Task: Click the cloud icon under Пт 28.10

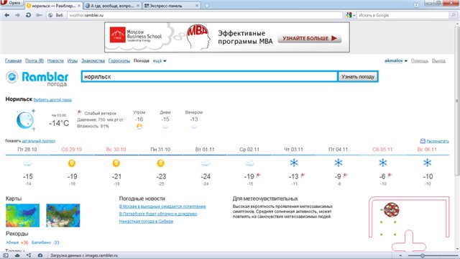Action: [x=27, y=163]
